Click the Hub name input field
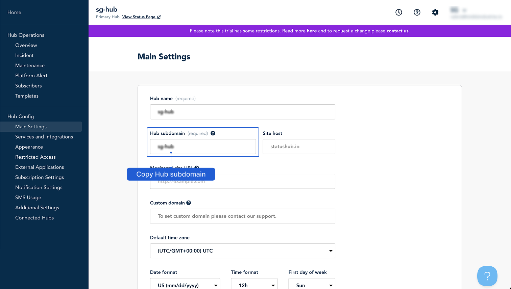This screenshot has width=511, height=289. tap(243, 112)
